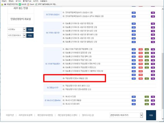This screenshot has width=164, height=123.
Task: Click blue ON badge for item 09 재발급 신청
Action: tap(134, 79)
